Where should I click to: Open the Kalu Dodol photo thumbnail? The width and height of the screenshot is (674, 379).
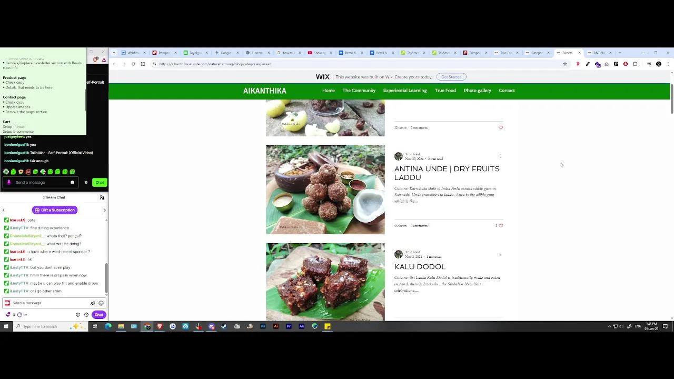click(x=325, y=282)
